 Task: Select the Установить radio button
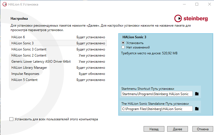pos(123,43)
